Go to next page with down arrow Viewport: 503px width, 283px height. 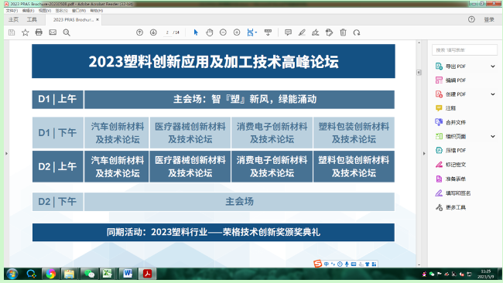(x=153, y=32)
